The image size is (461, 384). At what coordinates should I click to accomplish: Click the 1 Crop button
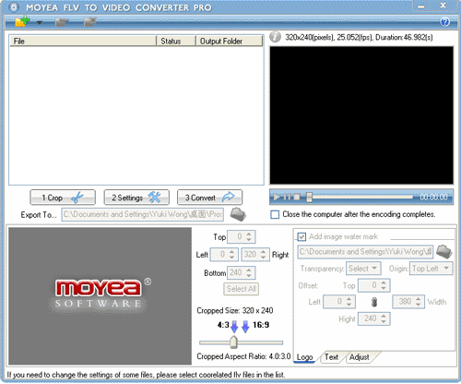tap(63, 198)
